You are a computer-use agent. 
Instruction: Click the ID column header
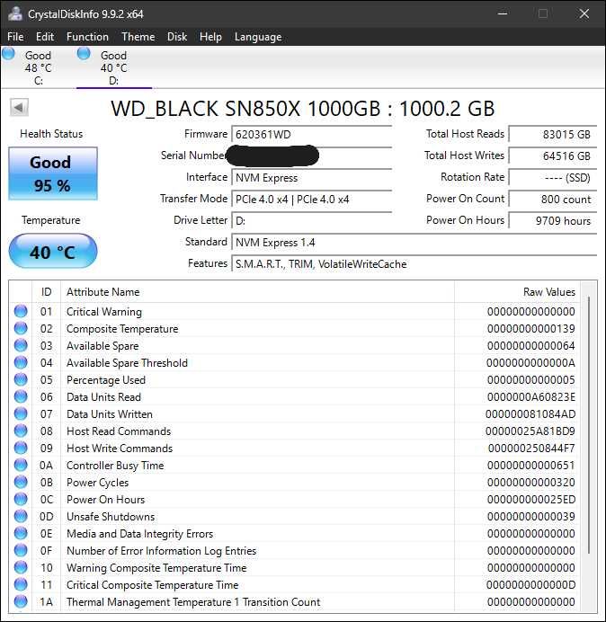pyautogui.click(x=47, y=292)
